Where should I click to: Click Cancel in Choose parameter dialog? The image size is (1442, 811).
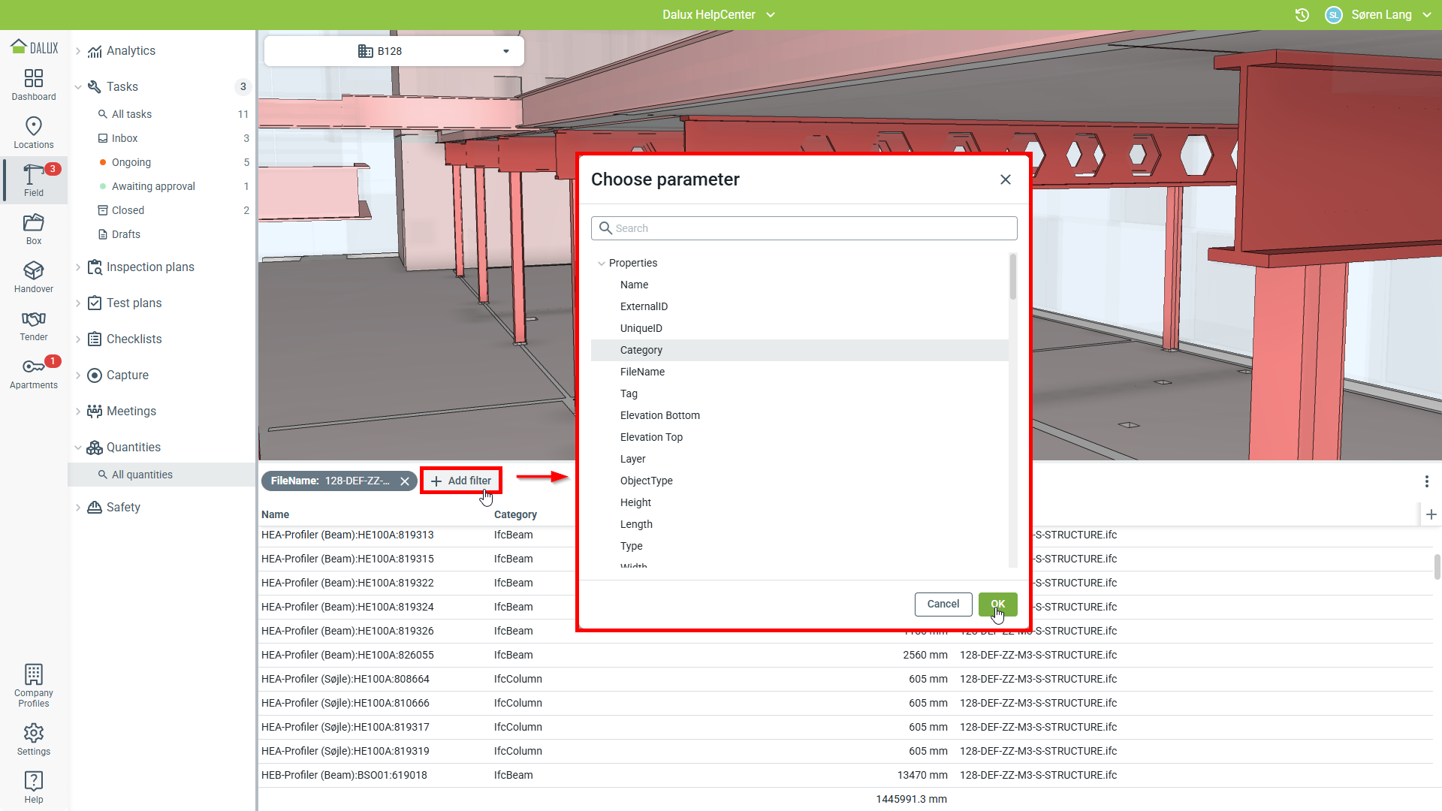click(943, 604)
